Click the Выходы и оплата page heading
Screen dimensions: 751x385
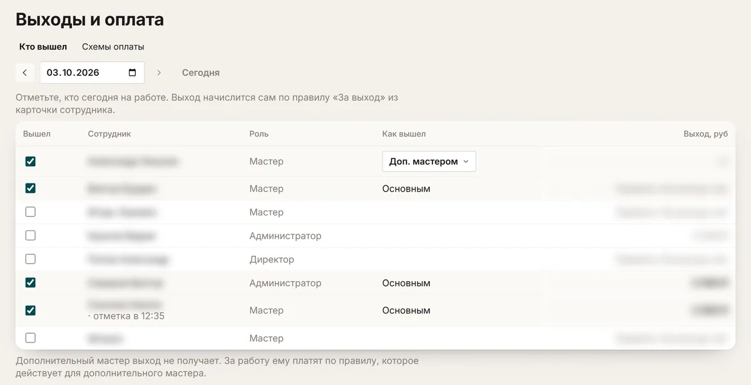(90, 19)
